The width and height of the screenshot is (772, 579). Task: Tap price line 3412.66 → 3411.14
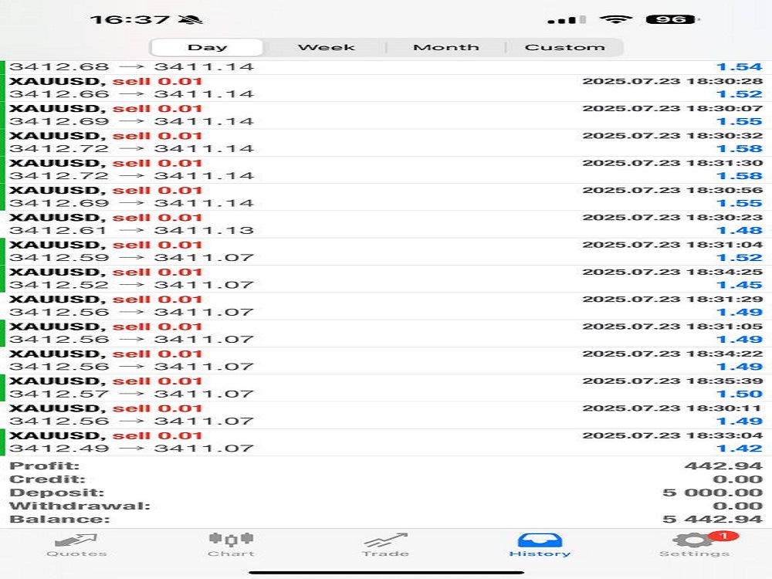pos(131,94)
